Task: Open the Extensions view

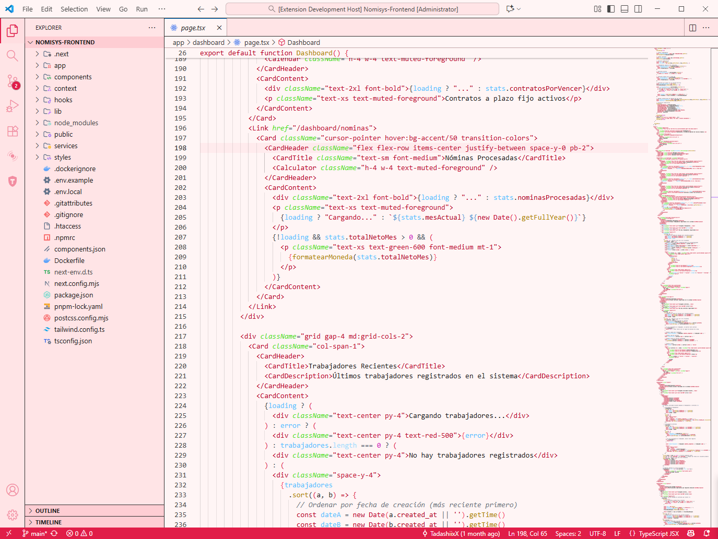Action: [x=13, y=131]
